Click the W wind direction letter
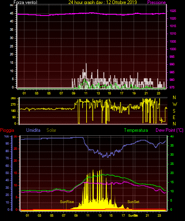The width and height of the screenshot is (185, 221). (x=175, y=104)
